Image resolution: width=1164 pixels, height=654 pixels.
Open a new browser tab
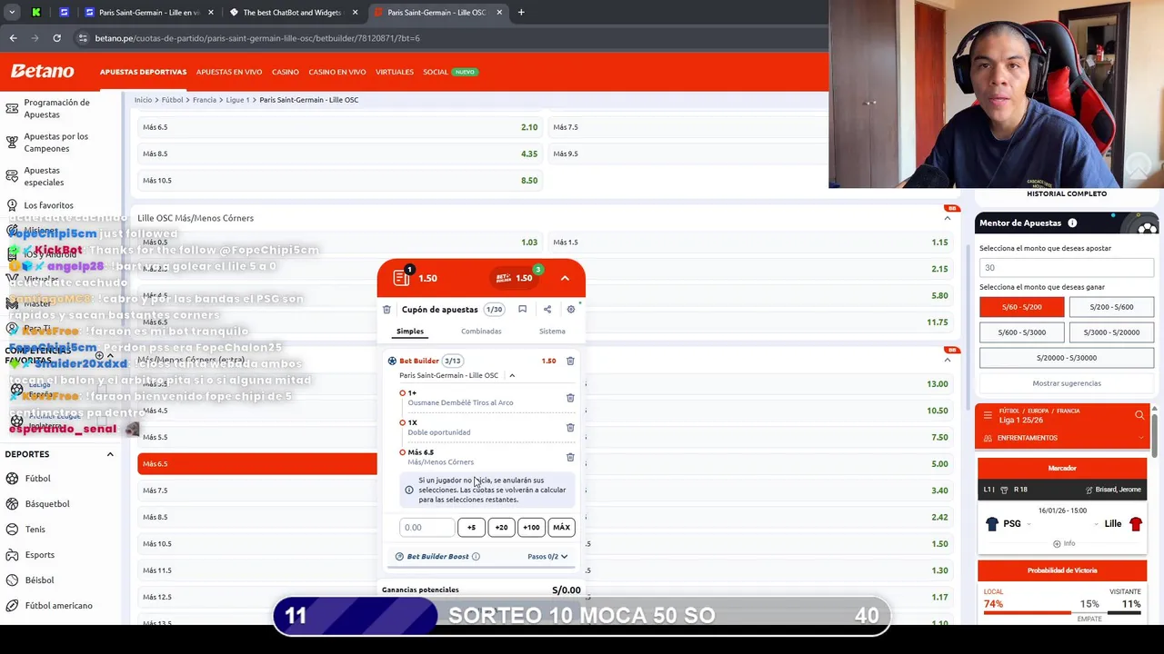pos(521,13)
